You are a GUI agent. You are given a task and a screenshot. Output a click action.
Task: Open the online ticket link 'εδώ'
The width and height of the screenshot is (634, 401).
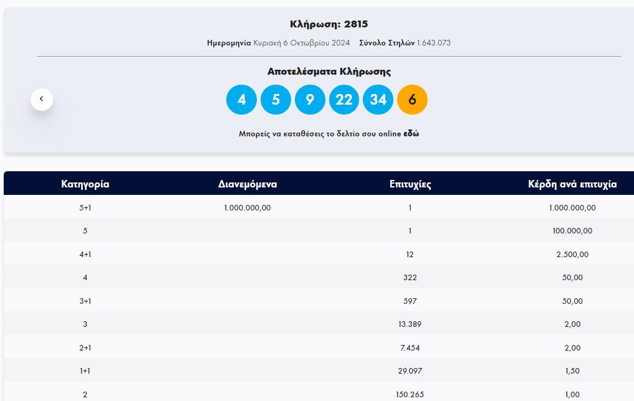411,134
